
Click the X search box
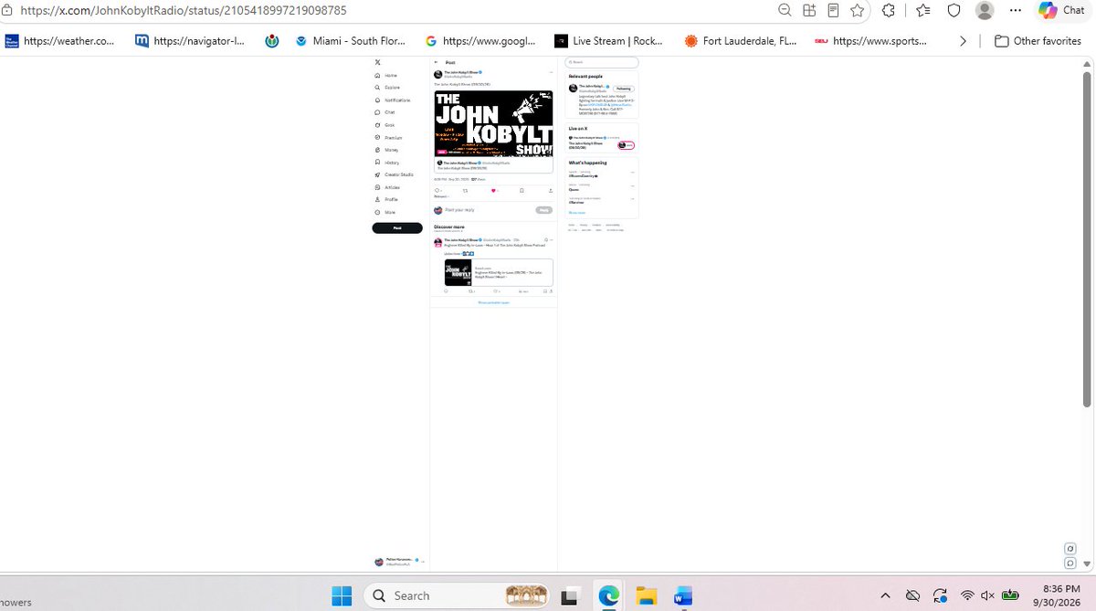coord(601,62)
